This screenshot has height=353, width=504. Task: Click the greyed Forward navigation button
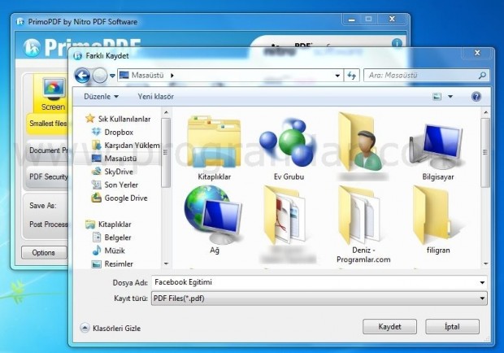coord(100,76)
